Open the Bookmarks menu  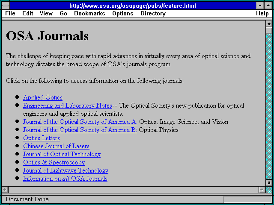point(89,14)
